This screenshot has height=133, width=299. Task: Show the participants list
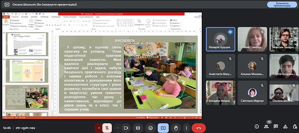tap(266, 126)
